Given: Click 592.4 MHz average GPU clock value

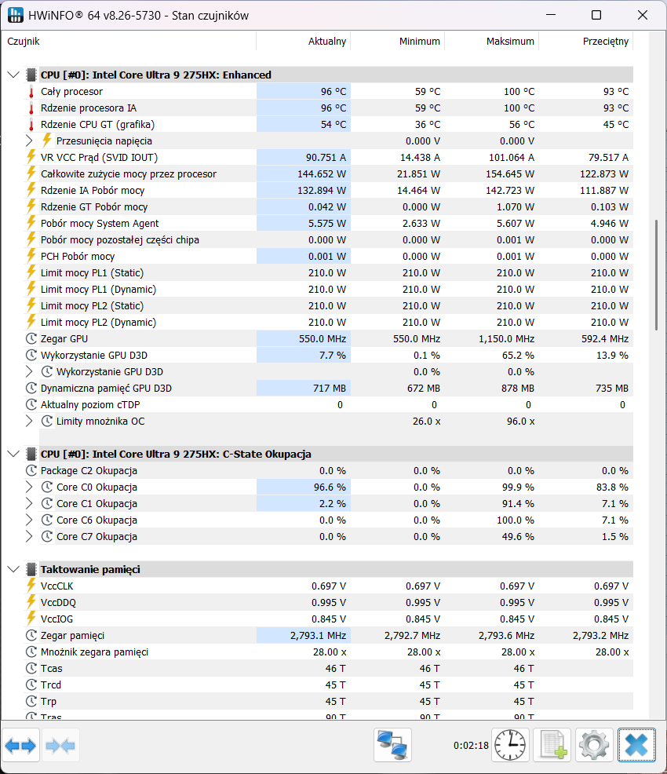Looking at the screenshot, I should [605, 338].
